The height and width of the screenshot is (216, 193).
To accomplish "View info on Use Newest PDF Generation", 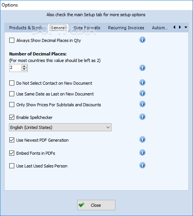I will [142, 139].
